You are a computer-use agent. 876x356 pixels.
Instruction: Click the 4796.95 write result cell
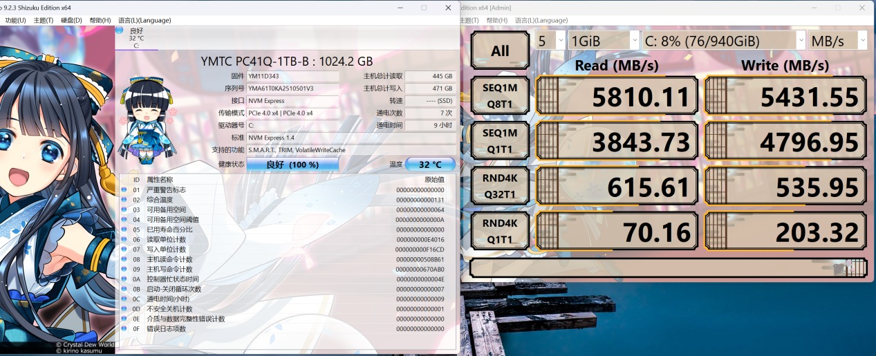(785, 140)
